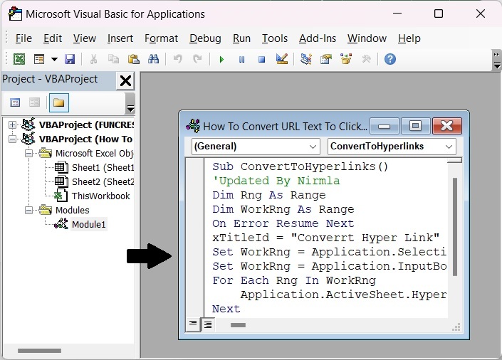Viewport: 502px width, 360px height.
Task: Click the code window horizontal scrollbar thumb
Action: pyautogui.click(x=239, y=325)
